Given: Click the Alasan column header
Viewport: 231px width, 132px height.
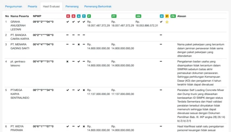Looking at the screenshot, I should point(181,16).
